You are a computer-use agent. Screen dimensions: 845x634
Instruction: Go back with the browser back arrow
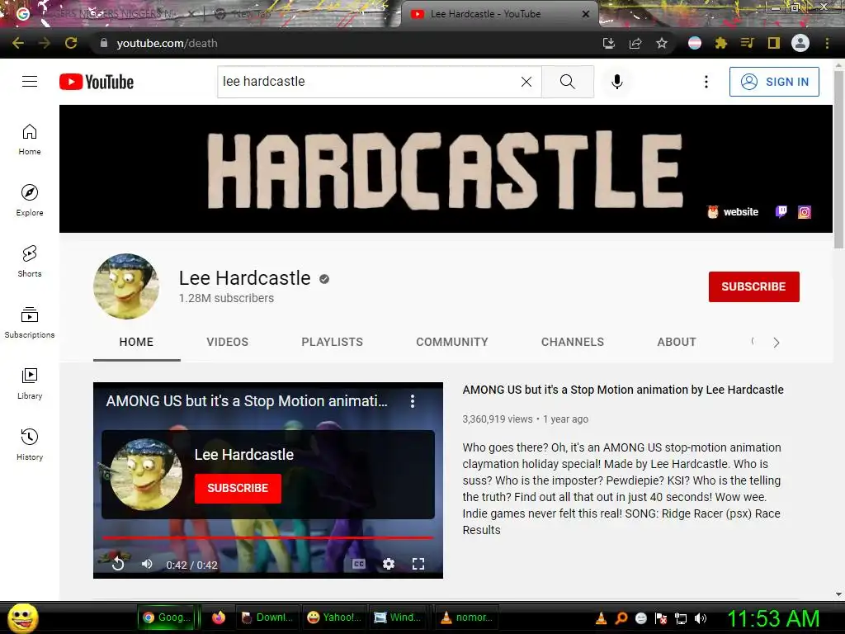pos(18,43)
